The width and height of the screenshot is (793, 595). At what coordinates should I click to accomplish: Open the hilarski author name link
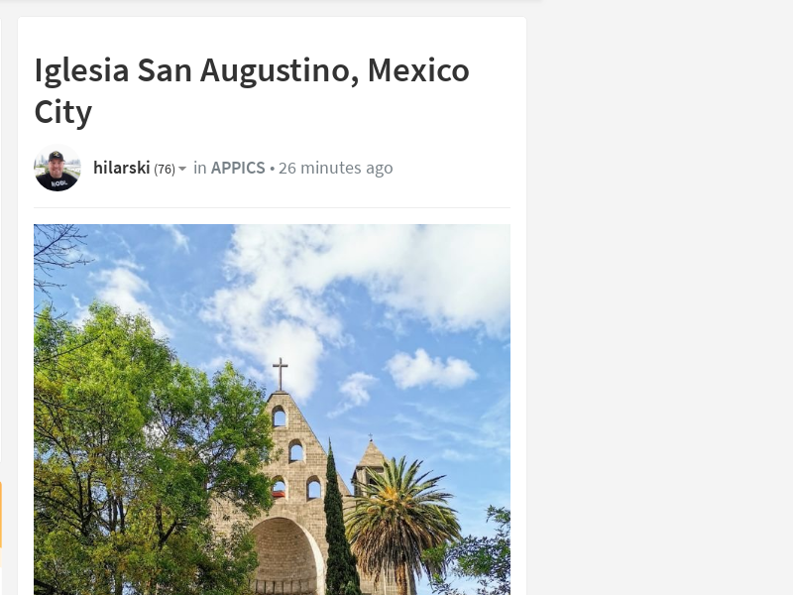click(121, 168)
